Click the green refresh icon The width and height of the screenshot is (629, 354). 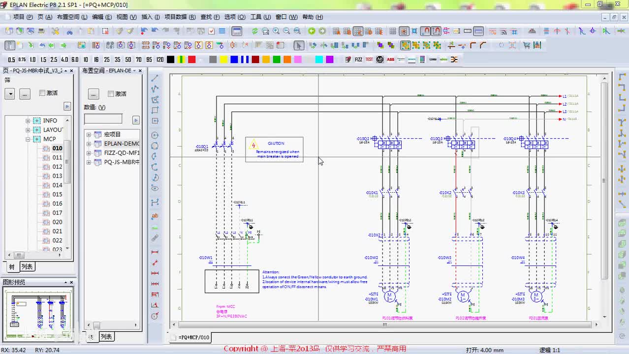coord(254,31)
